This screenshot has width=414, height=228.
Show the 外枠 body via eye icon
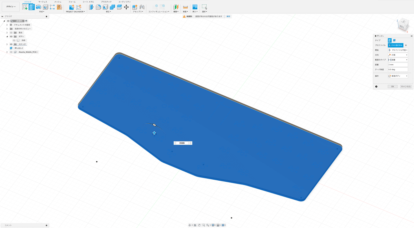pos(14,40)
